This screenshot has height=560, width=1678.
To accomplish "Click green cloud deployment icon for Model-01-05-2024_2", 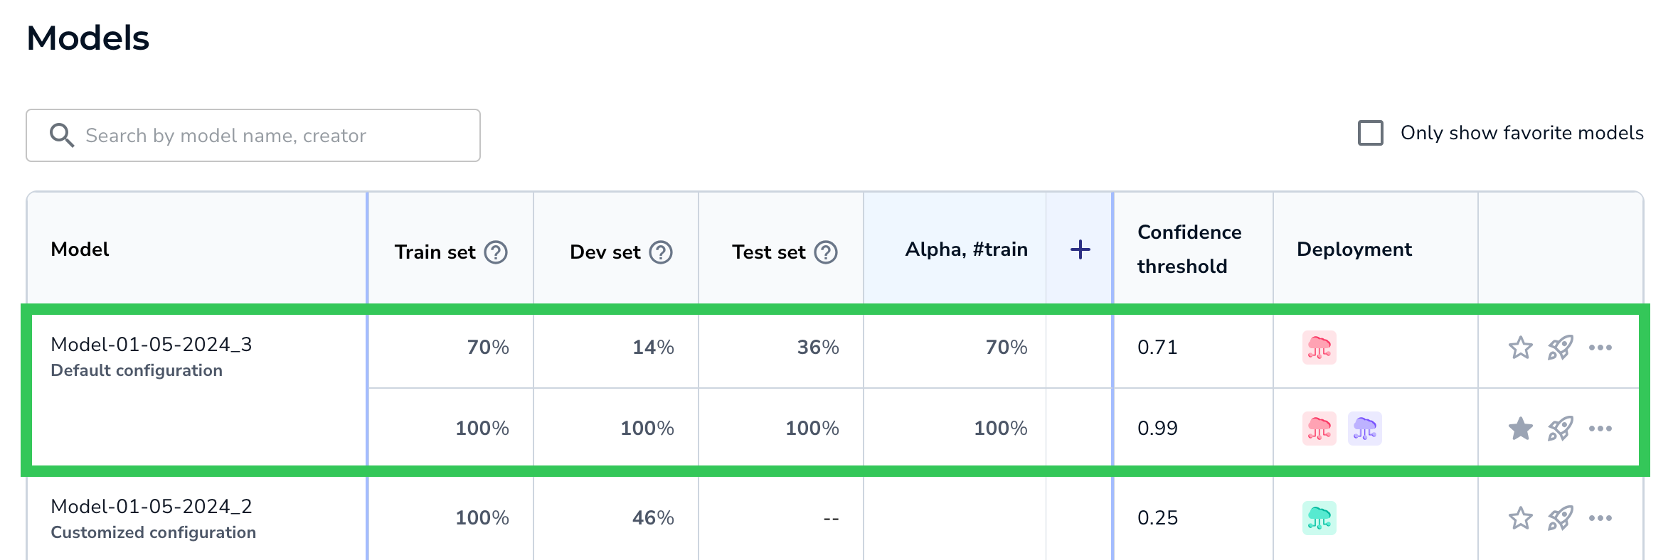I will pyautogui.click(x=1319, y=518).
